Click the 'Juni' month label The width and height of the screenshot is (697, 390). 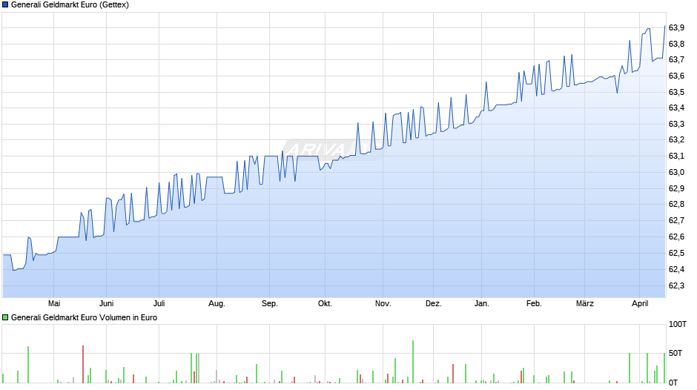[x=106, y=303]
